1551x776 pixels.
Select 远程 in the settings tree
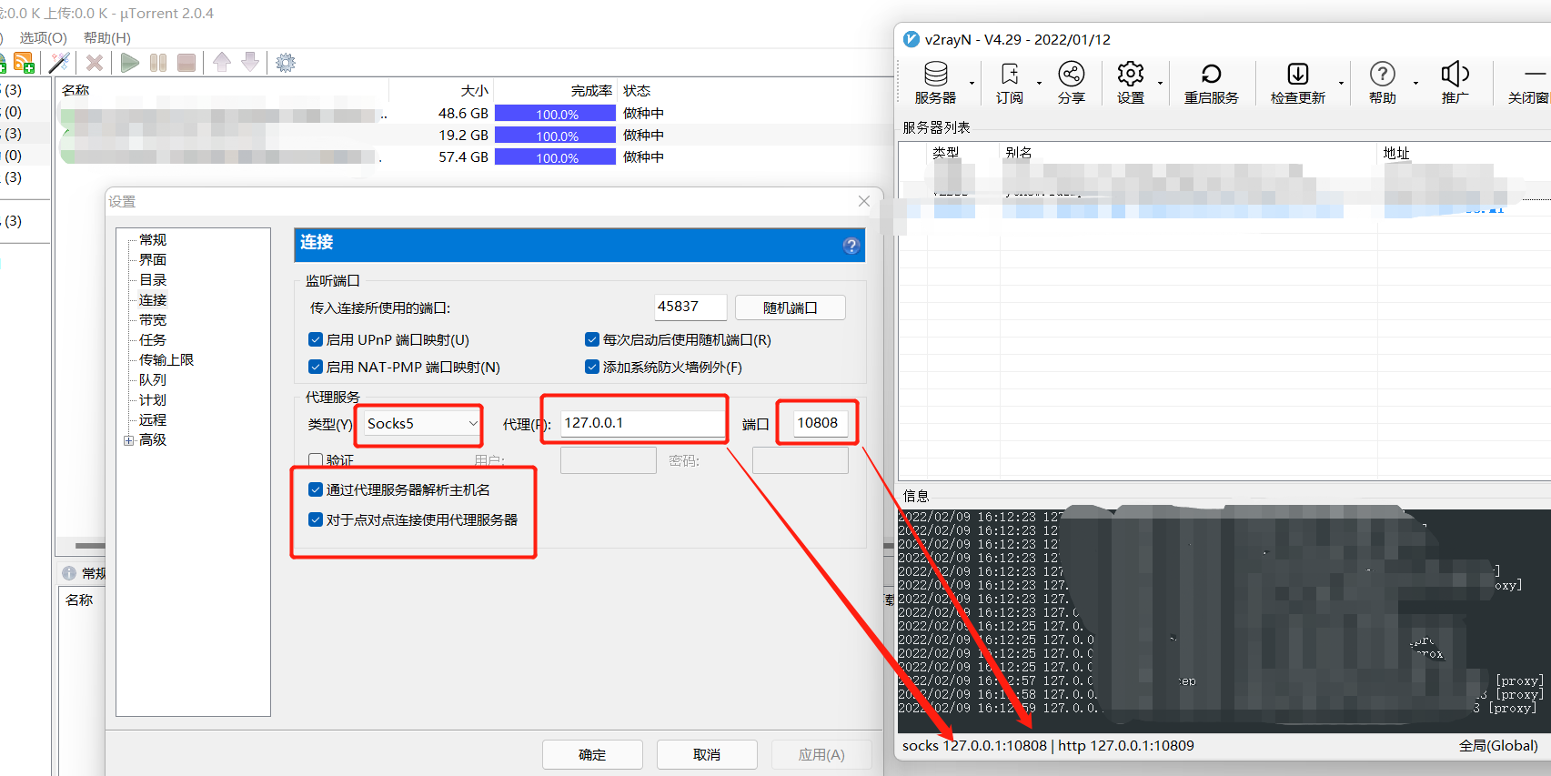pos(153,420)
